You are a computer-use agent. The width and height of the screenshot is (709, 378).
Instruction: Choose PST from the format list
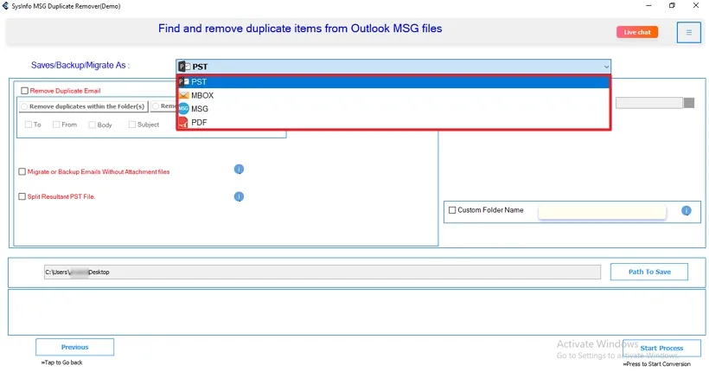click(x=393, y=82)
